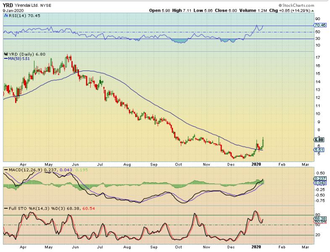Viewport: 330px width, 252px height.
Task: Click the 68.38 stochastic tag on right axis
Action: click(320, 218)
